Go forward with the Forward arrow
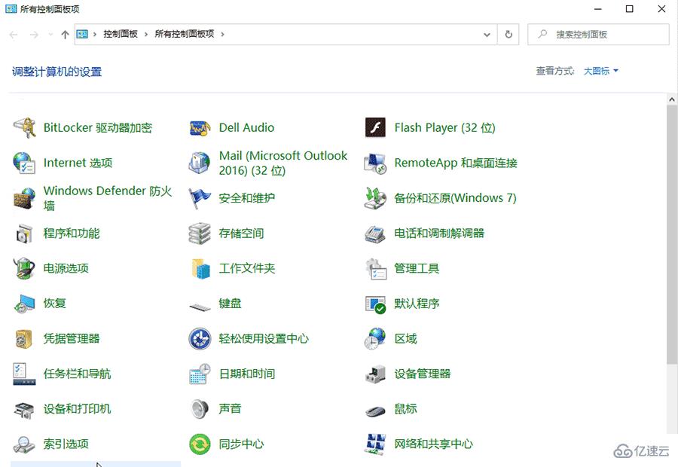 point(34,35)
